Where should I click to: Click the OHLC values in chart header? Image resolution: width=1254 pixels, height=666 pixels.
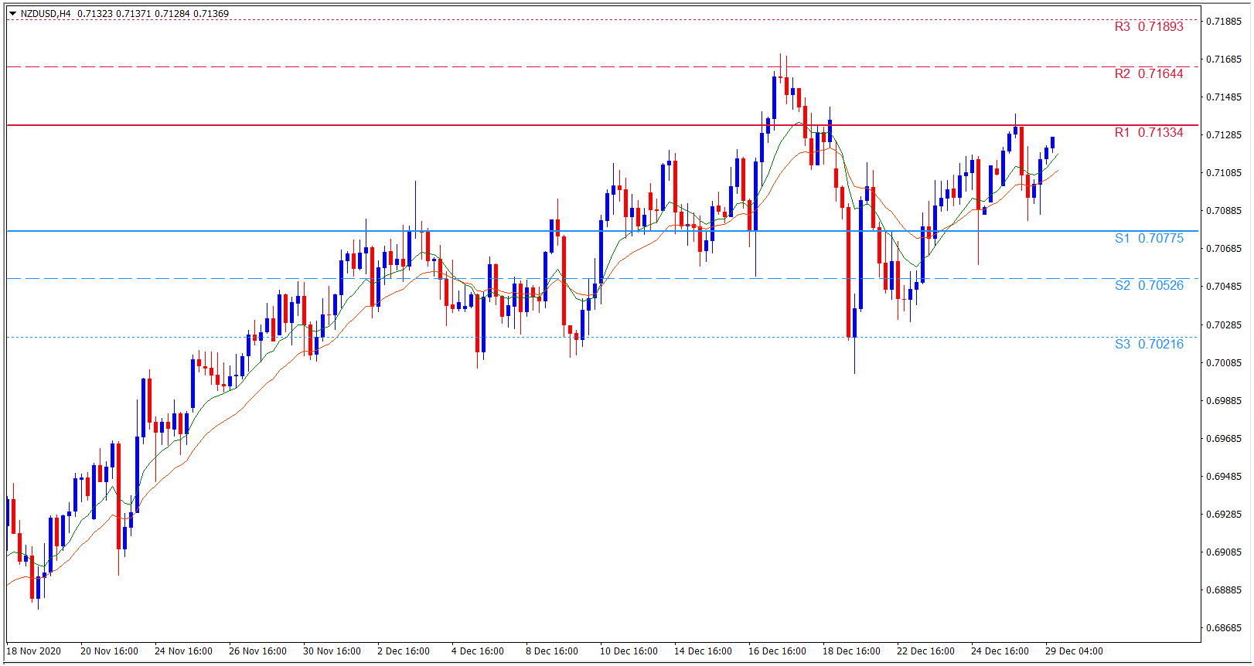tap(153, 13)
